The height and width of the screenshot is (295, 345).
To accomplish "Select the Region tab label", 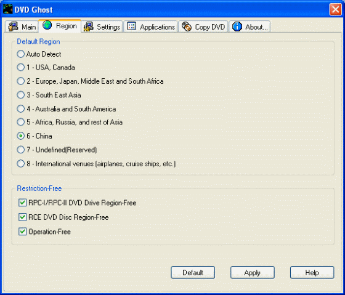I will tap(67, 26).
